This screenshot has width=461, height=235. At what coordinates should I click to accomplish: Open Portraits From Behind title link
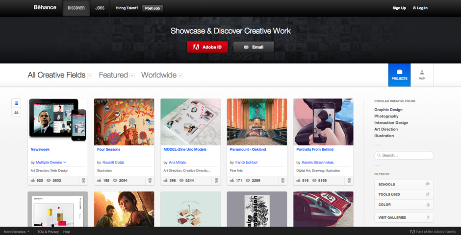pyautogui.click(x=315, y=149)
